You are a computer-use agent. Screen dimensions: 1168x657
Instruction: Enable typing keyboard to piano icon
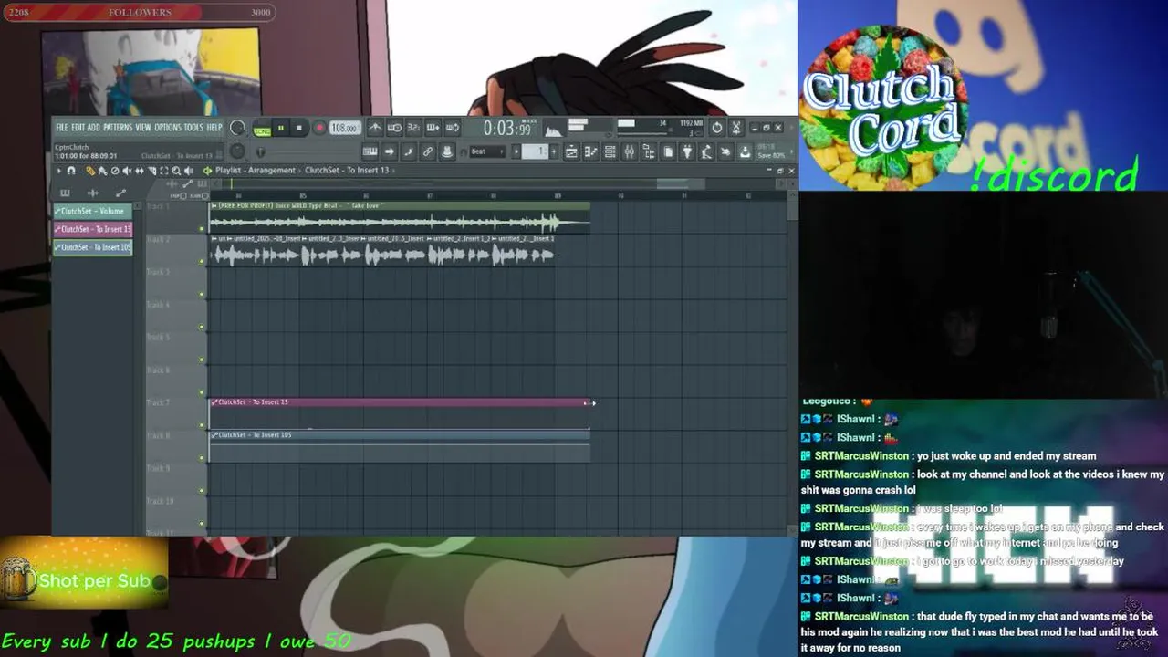point(370,151)
